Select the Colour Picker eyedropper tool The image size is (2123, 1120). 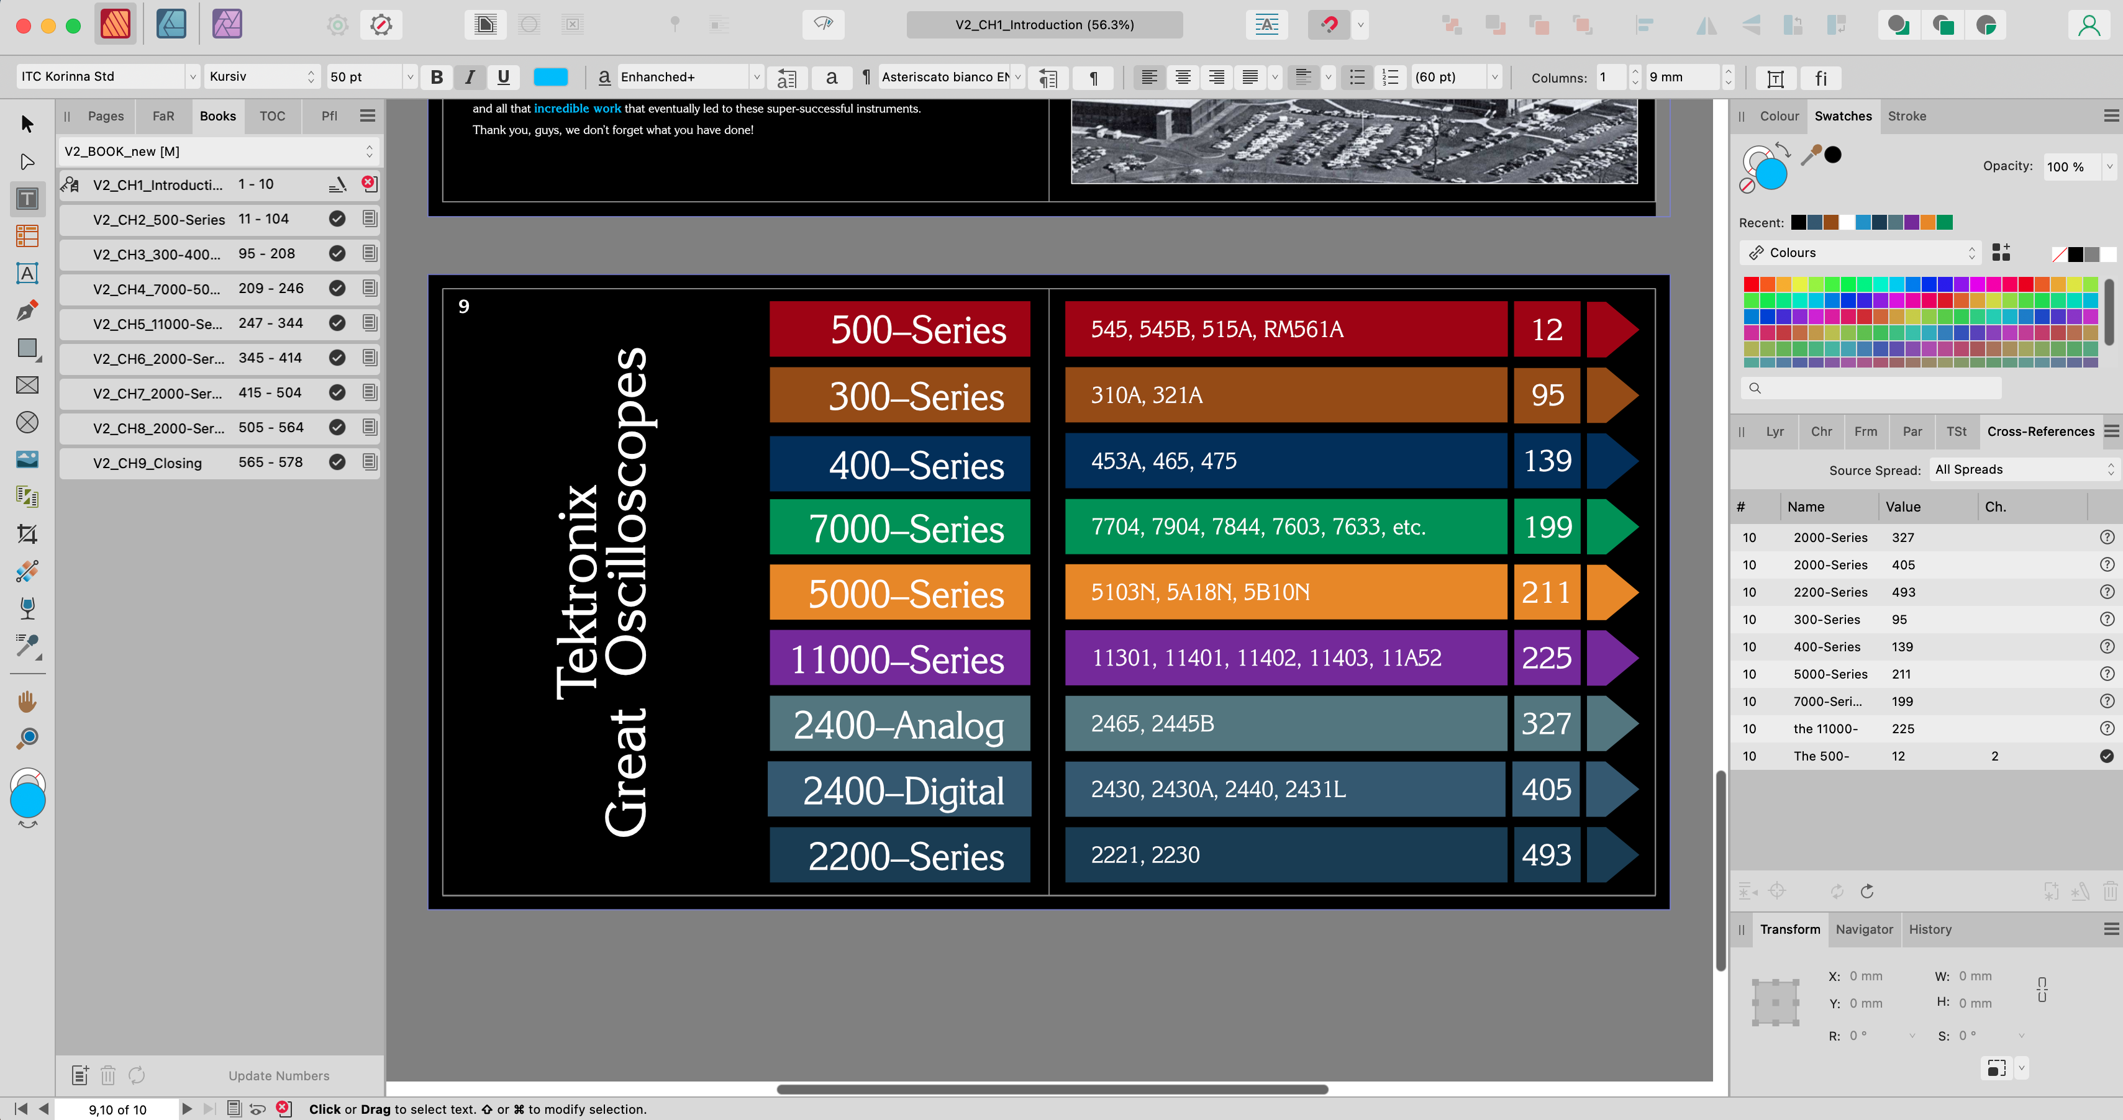(27, 646)
